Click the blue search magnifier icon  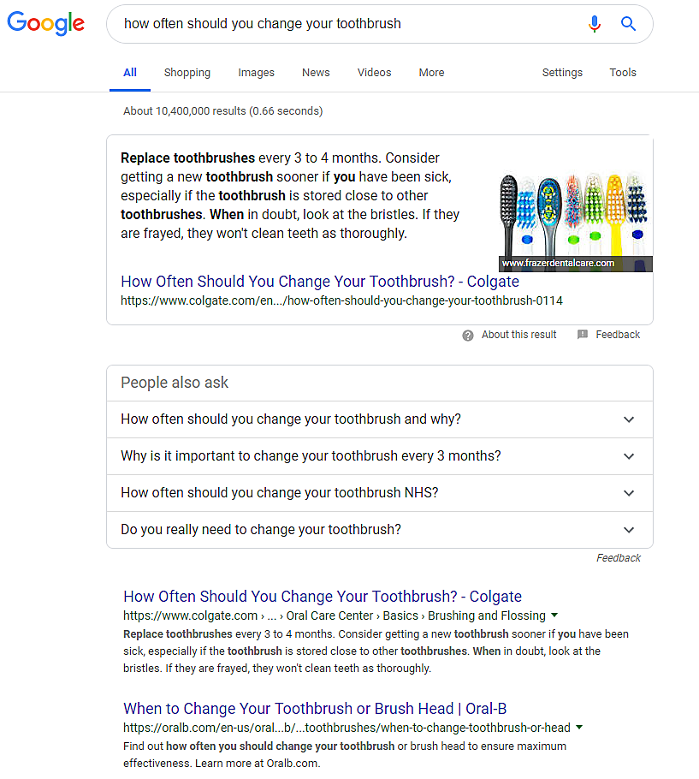pyautogui.click(x=629, y=24)
